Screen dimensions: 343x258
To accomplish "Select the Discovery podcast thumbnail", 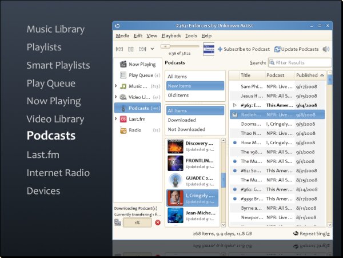I will pyautogui.click(x=176, y=146).
